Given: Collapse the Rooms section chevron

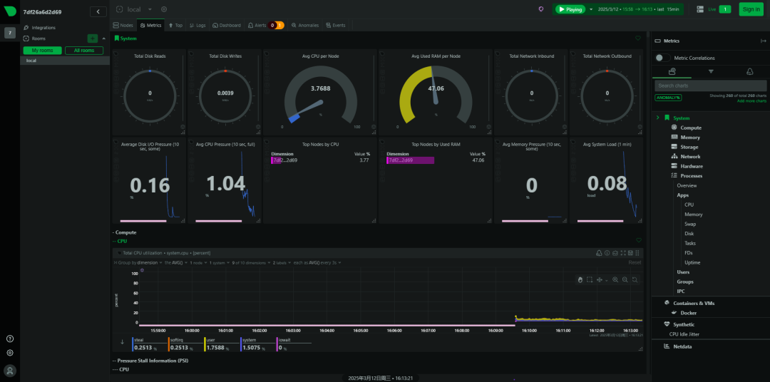Looking at the screenshot, I should [103, 38].
